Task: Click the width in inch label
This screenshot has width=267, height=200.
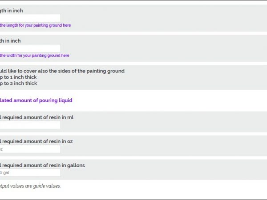Action: point(10,41)
